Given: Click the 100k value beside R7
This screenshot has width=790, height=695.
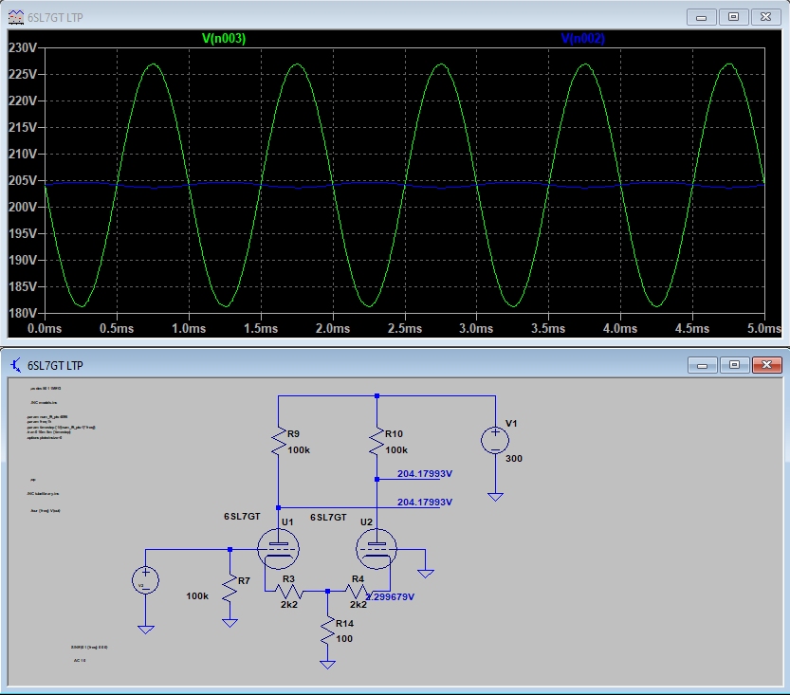Looking at the screenshot, I should click(197, 596).
